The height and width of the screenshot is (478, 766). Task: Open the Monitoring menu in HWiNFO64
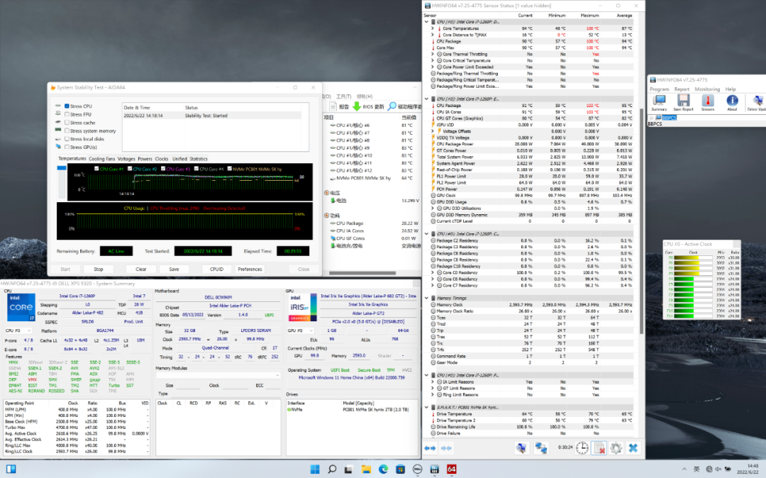(x=706, y=89)
